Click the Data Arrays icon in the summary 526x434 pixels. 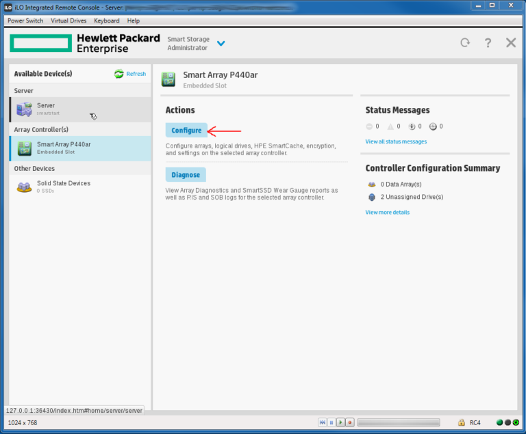click(372, 184)
